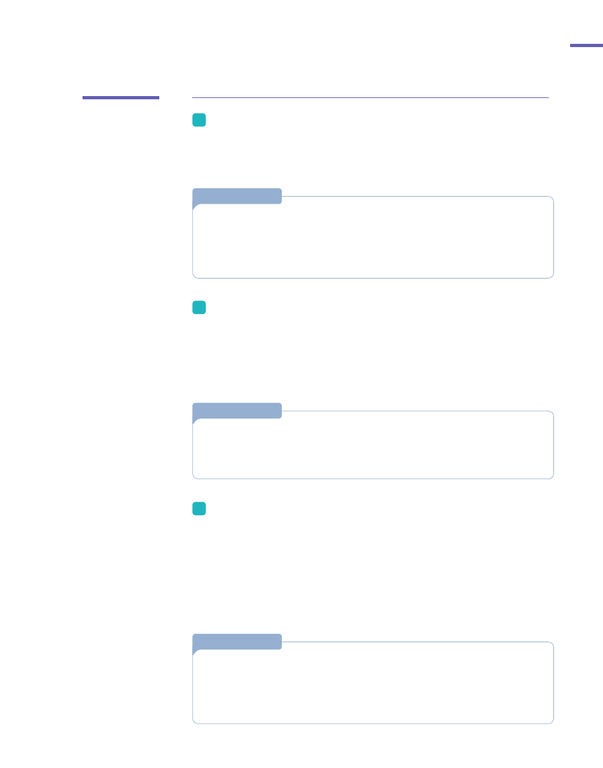Click the blank heading line beside the first teal bullet
603x768 pixels.
(x=374, y=121)
